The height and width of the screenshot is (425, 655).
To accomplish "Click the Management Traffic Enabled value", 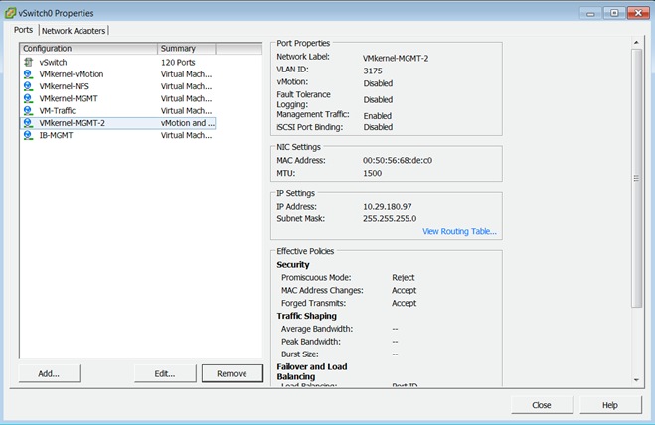I will 378,116.
